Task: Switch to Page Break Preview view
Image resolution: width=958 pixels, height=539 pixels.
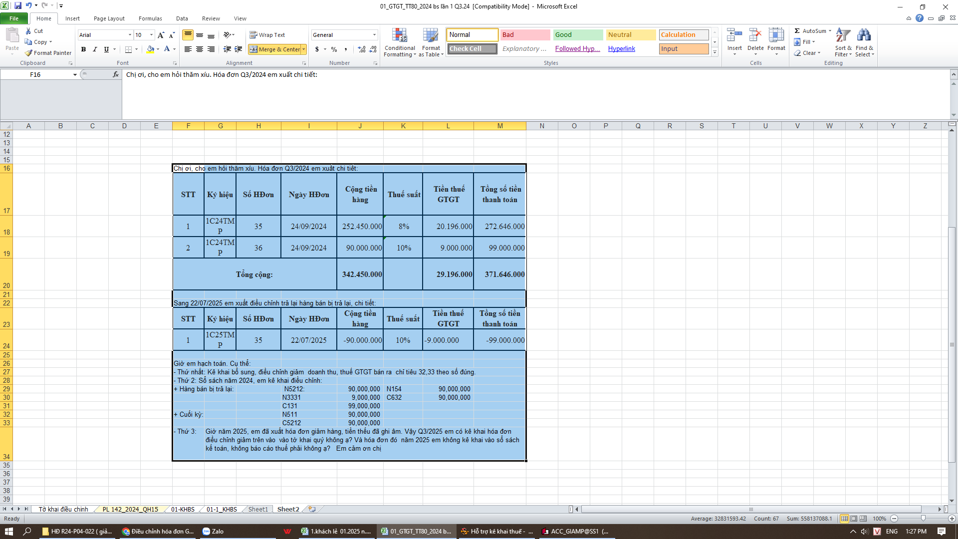Action: pos(863,519)
